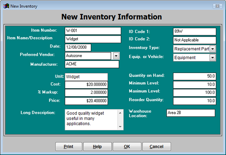Click the "Quantity on Hand:" label
Image resolution: width=226 pixels, height=155 pixels.
[x=147, y=75]
